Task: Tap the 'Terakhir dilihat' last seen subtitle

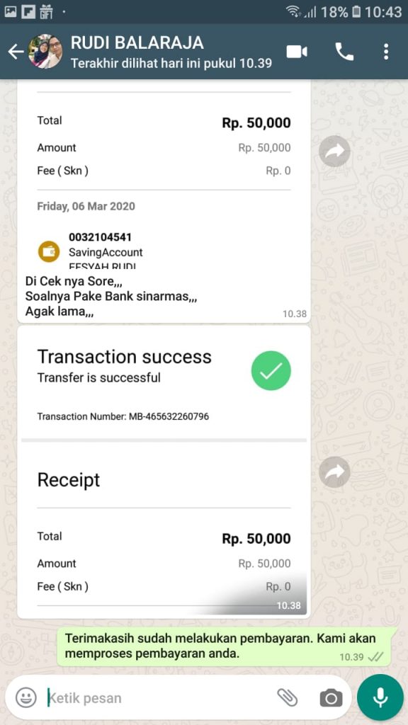Action: pyautogui.click(x=171, y=63)
